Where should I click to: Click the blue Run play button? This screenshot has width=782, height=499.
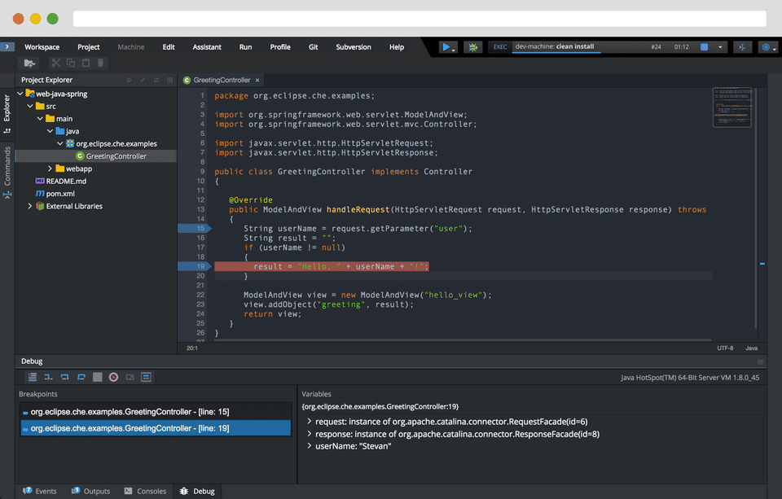tap(446, 47)
